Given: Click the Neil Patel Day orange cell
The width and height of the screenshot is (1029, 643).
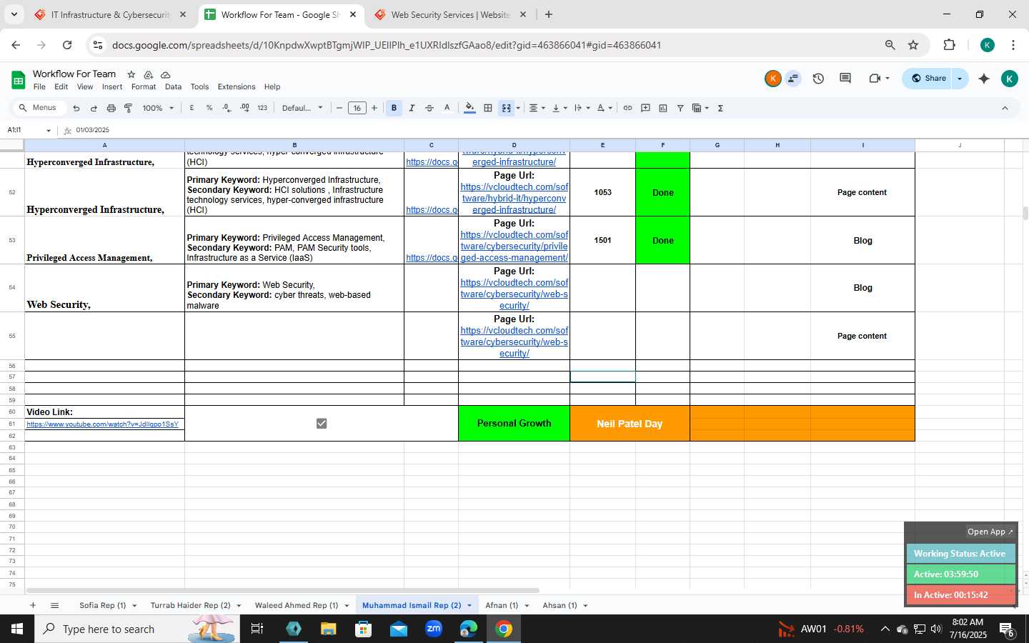Looking at the screenshot, I should click(x=630, y=424).
